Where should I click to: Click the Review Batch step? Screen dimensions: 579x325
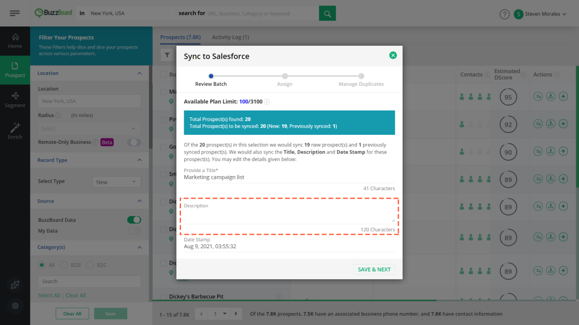pyautogui.click(x=211, y=80)
